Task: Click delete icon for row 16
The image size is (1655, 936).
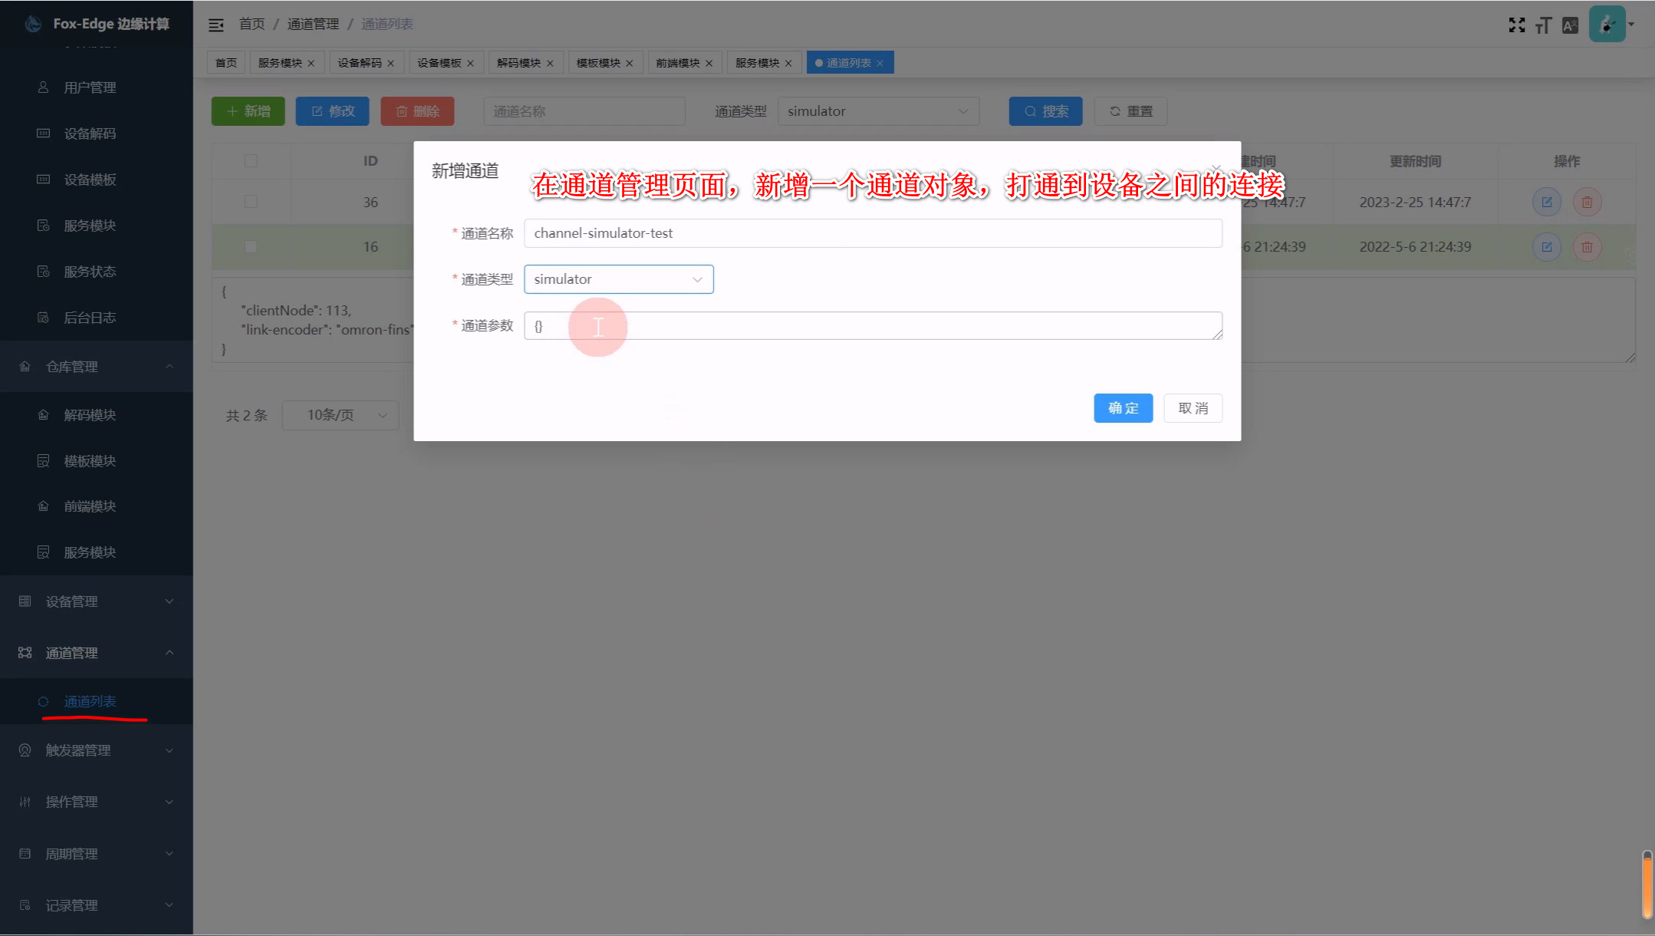Action: coord(1588,247)
